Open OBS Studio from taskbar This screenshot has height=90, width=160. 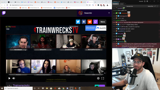coord(71,88)
